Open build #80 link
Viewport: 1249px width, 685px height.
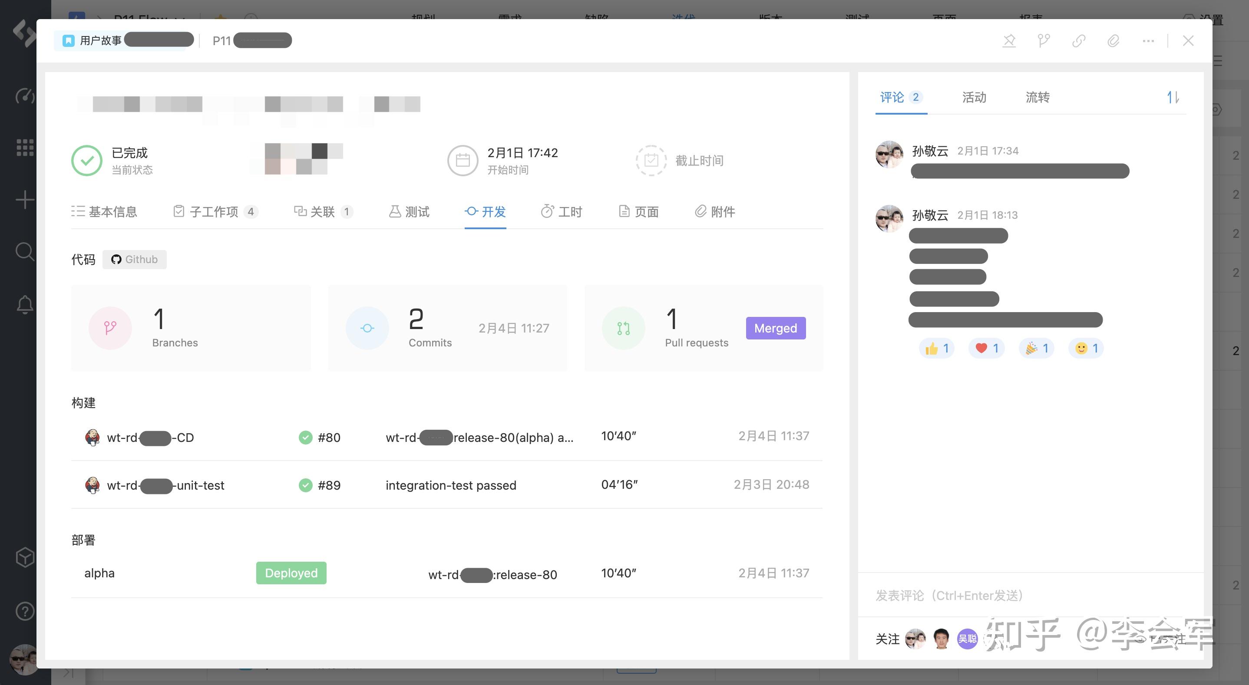pyautogui.click(x=328, y=437)
